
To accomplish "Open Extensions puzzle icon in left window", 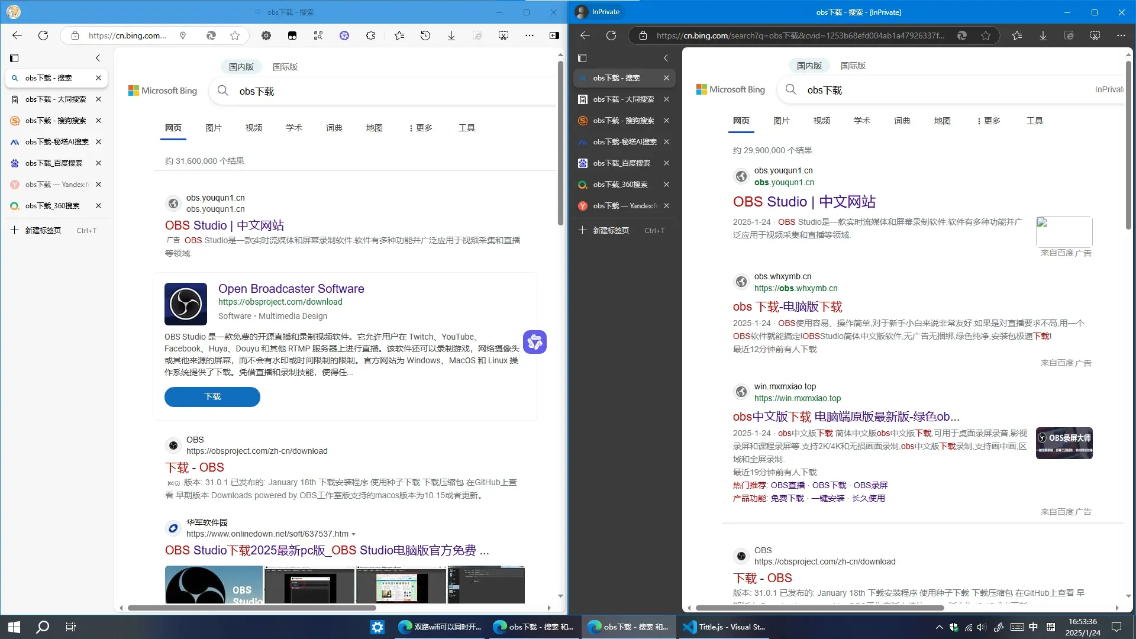I will pyautogui.click(x=370, y=35).
